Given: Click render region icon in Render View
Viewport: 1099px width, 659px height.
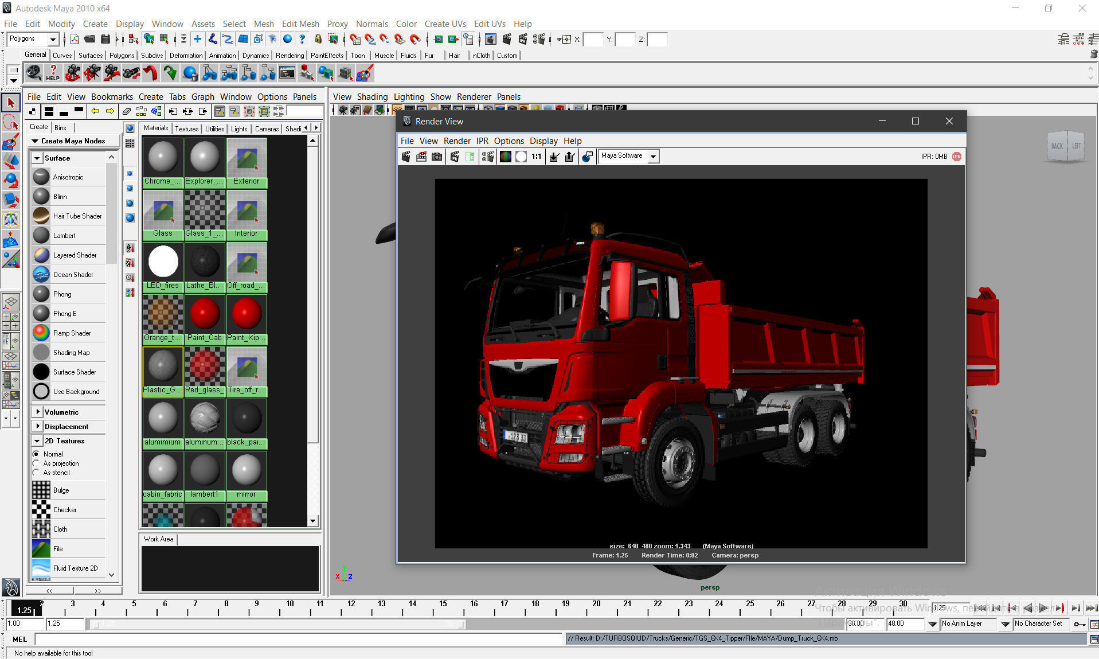Looking at the screenshot, I should point(421,156).
